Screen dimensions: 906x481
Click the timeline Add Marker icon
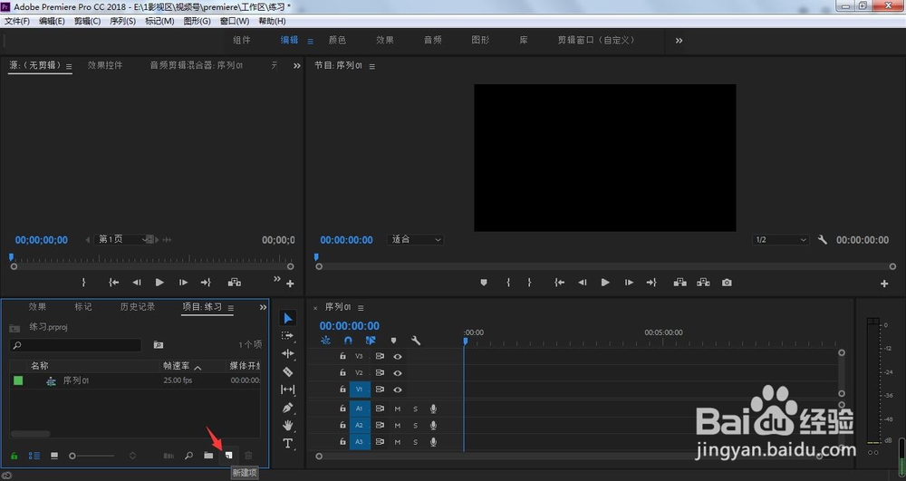pyautogui.click(x=393, y=341)
